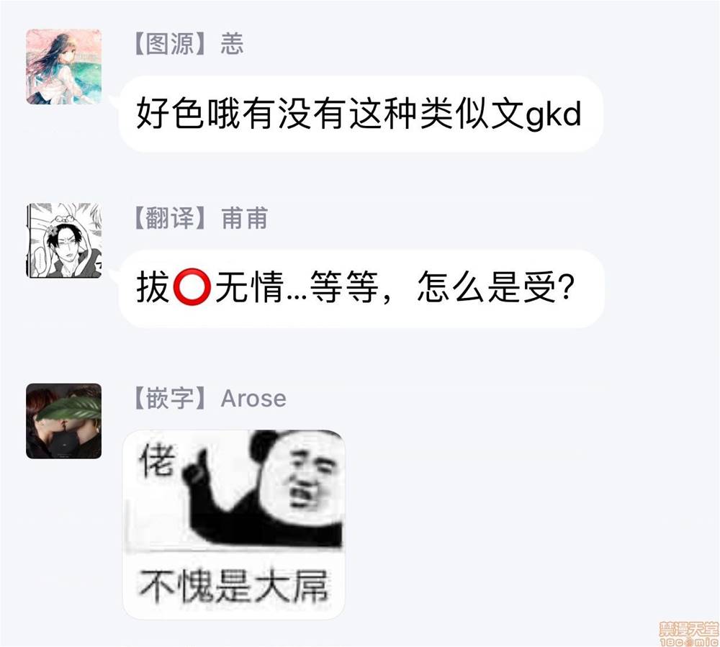This screenshot has width=720, height=647.
Task: Click the 18comic watermark text
Action: click(689, 642)
